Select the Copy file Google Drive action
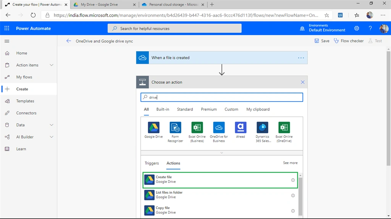Viewport: 391px width, 219px height. [x=220, y=211]
